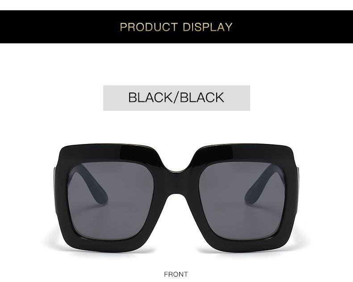353x282 pixels.
Task: Click the left lens of the sunglasses
Action: tap(111, 201)
